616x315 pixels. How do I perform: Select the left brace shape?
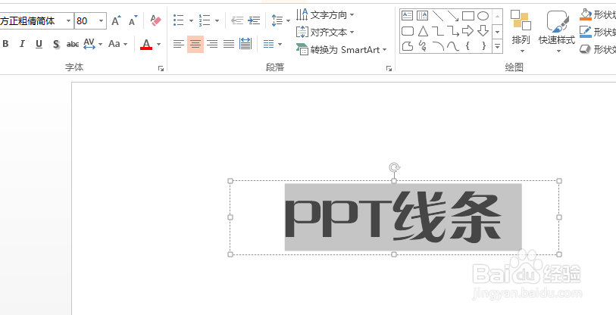[468, 46]
